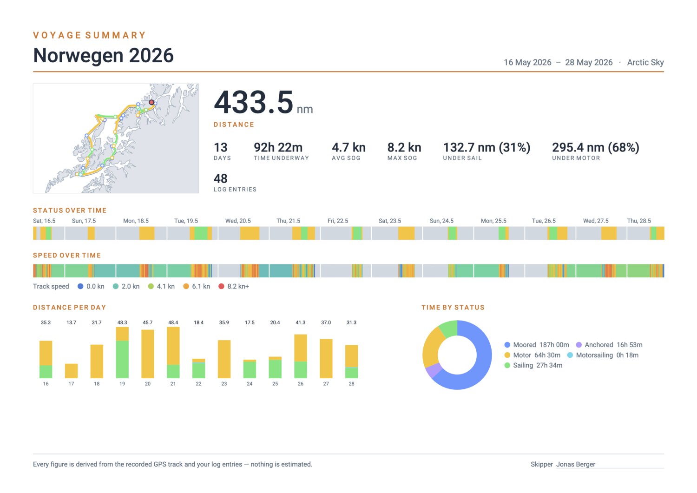697x493 pixels.
Task: Open the voyage route map thumbnail
Action: [x=116, y=138]
